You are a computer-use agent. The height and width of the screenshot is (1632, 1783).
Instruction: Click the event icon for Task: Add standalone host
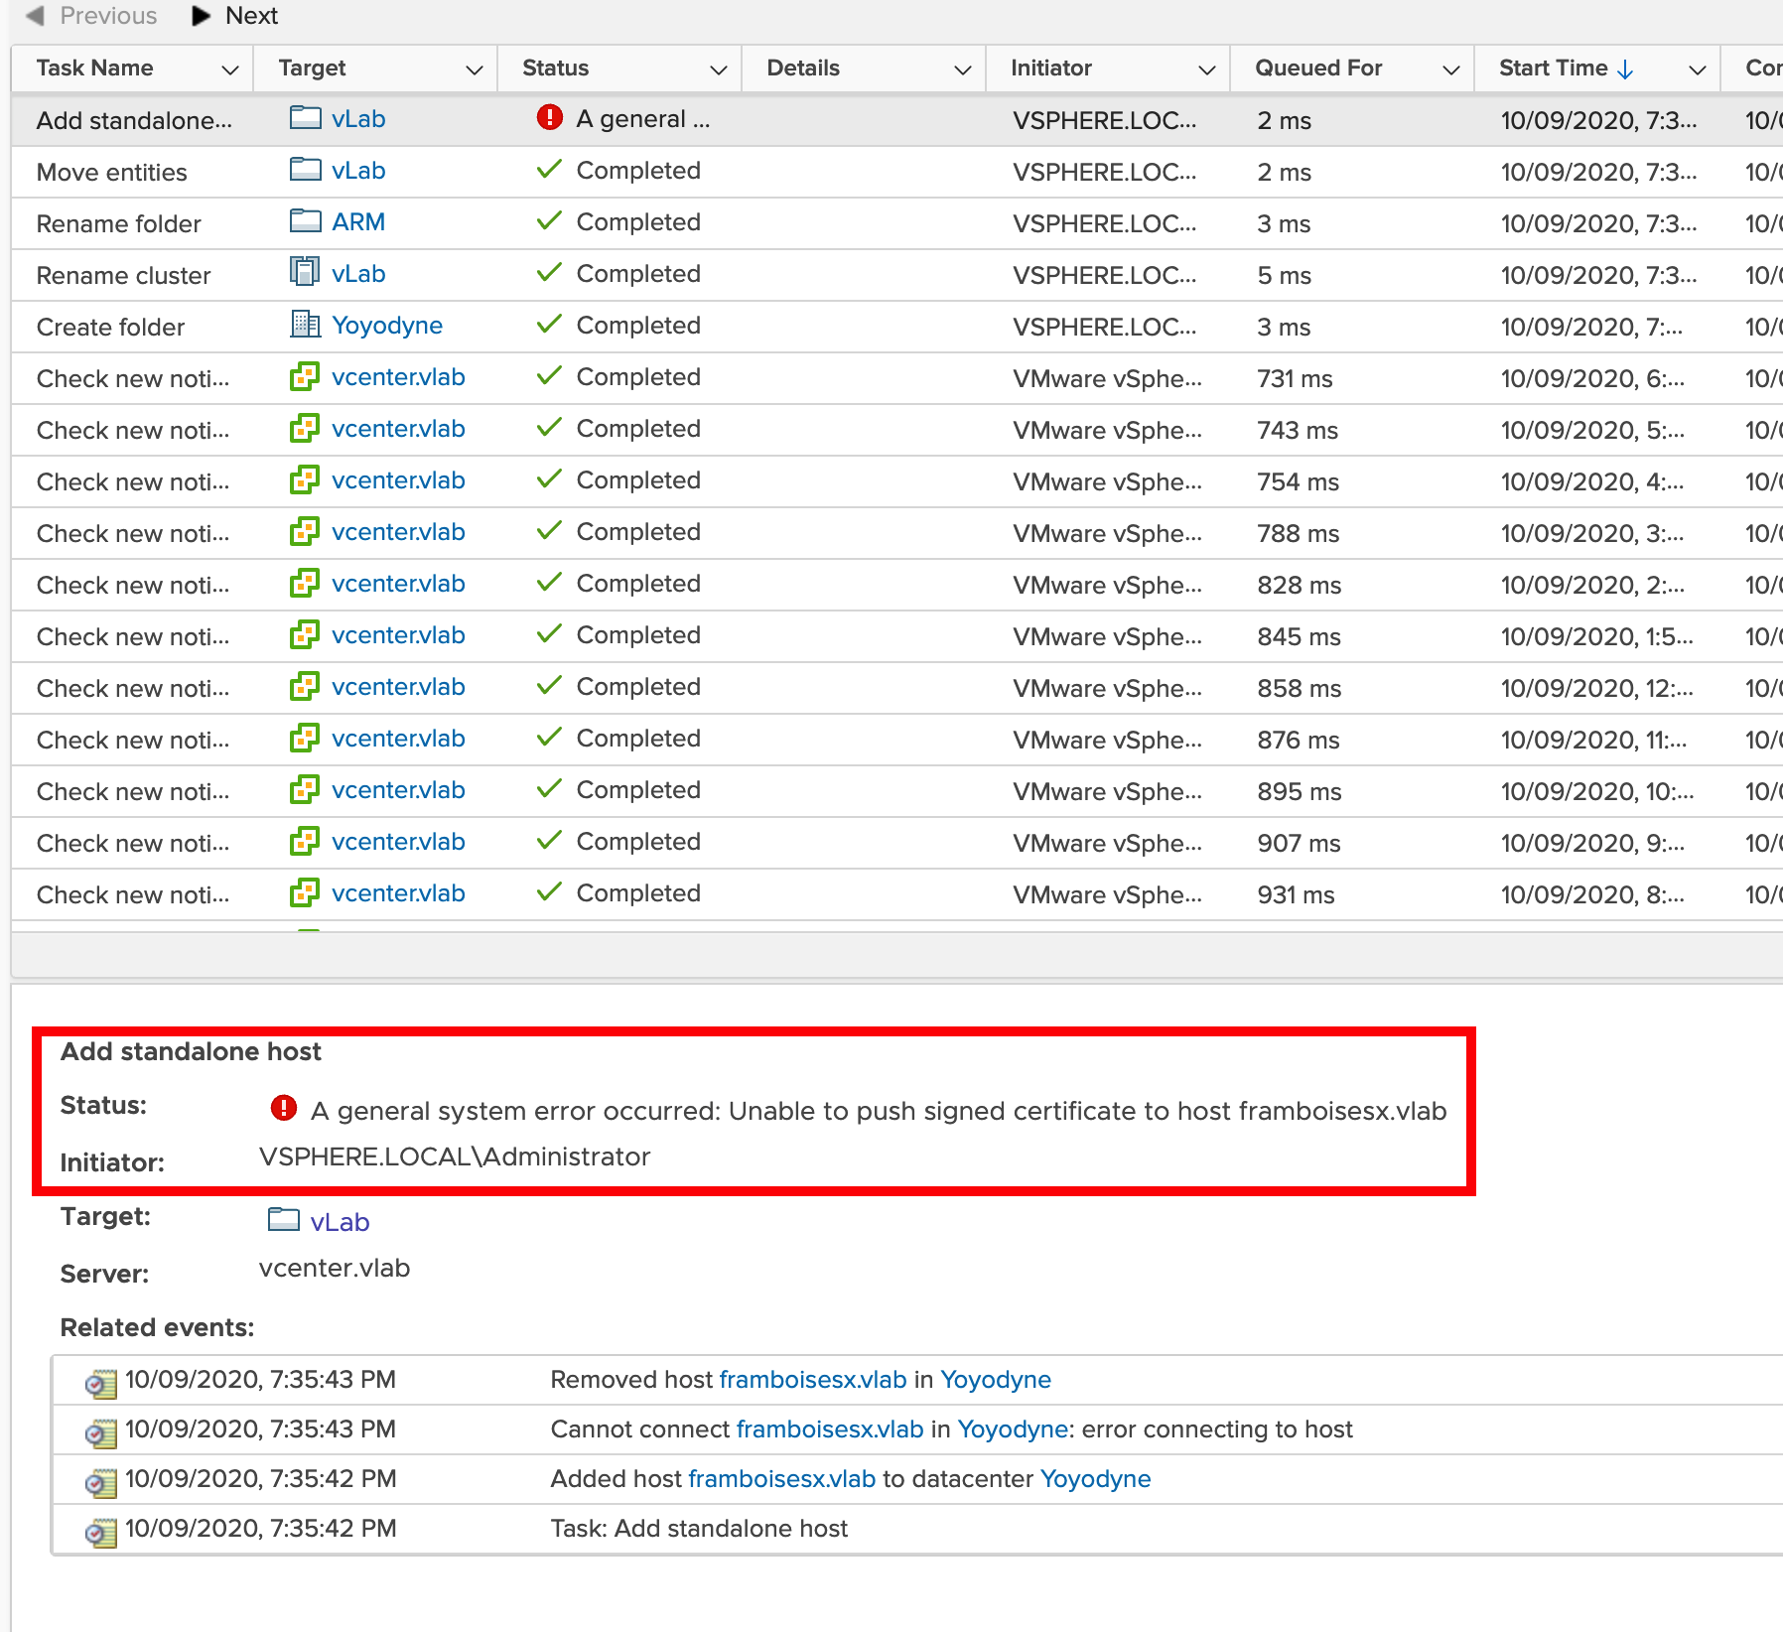coord(101,1532)
